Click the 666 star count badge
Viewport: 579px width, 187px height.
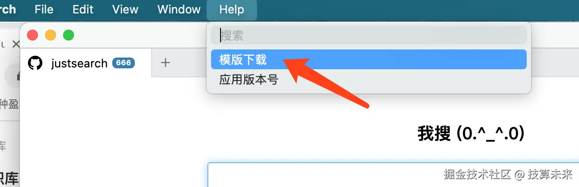(124, 63)
